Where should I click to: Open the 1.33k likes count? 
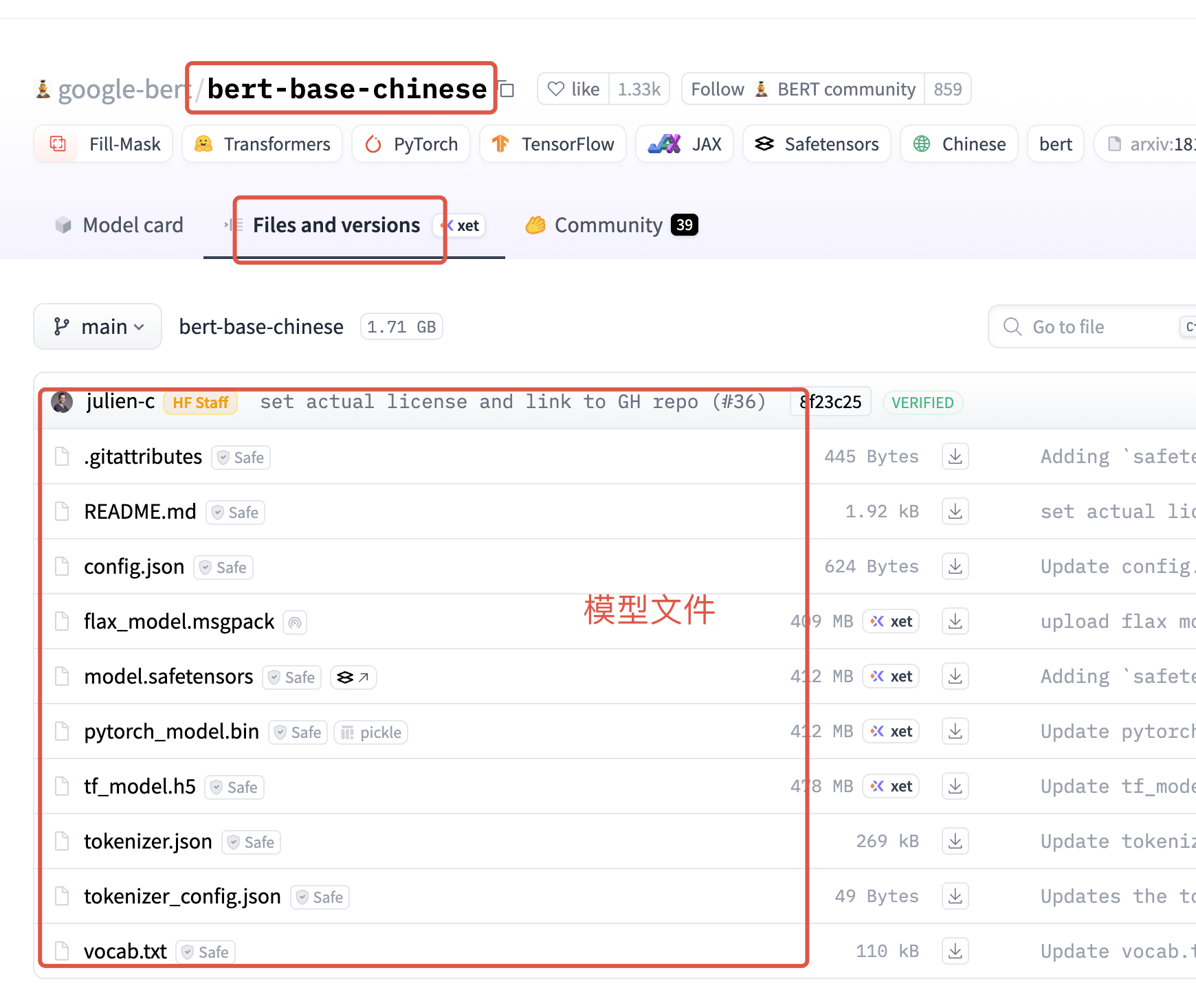pos(639,89)
